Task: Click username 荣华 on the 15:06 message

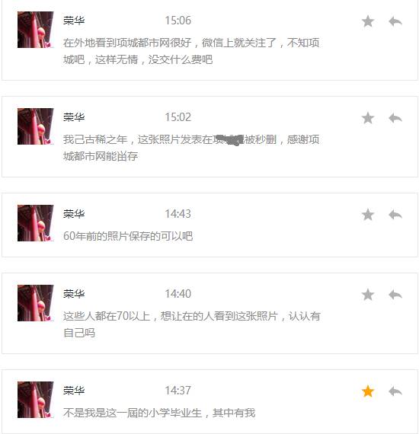Action: [74, 21]
